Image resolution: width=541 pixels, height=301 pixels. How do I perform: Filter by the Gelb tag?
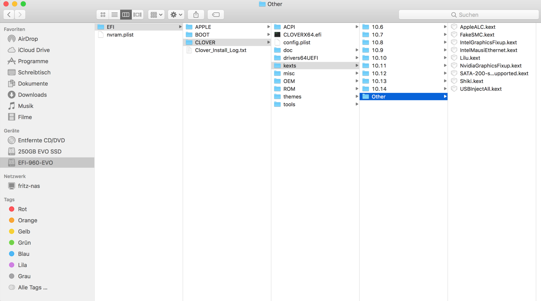(x=47, y=232)
